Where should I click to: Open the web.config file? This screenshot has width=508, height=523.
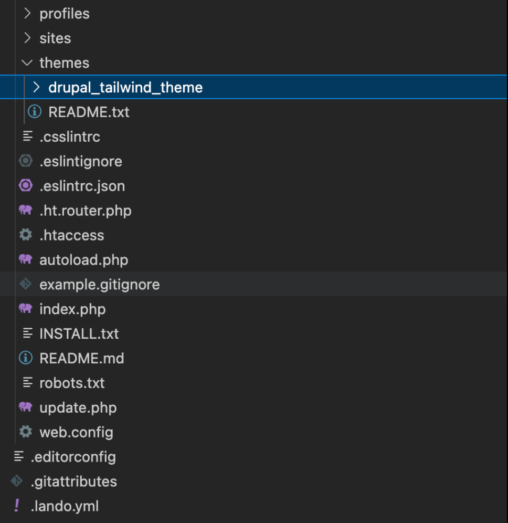76,432
